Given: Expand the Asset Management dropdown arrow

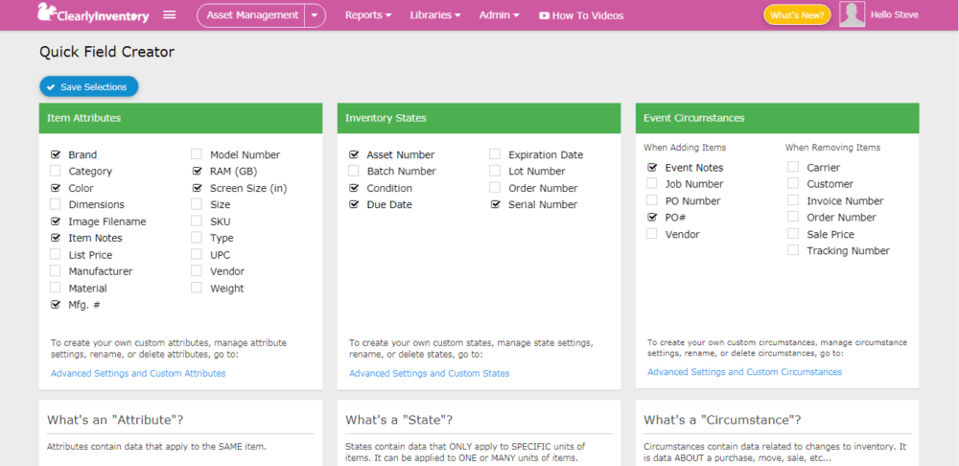Looking at the screenshot, I should (x=315, y=15).
